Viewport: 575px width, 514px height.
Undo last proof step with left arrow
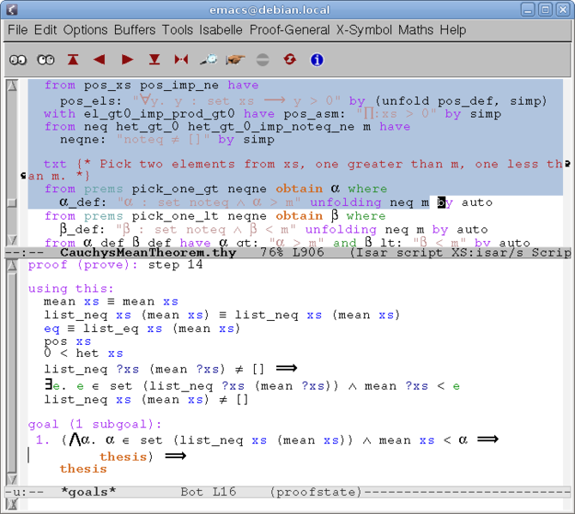pyautogui.click(x=100, y=60)
